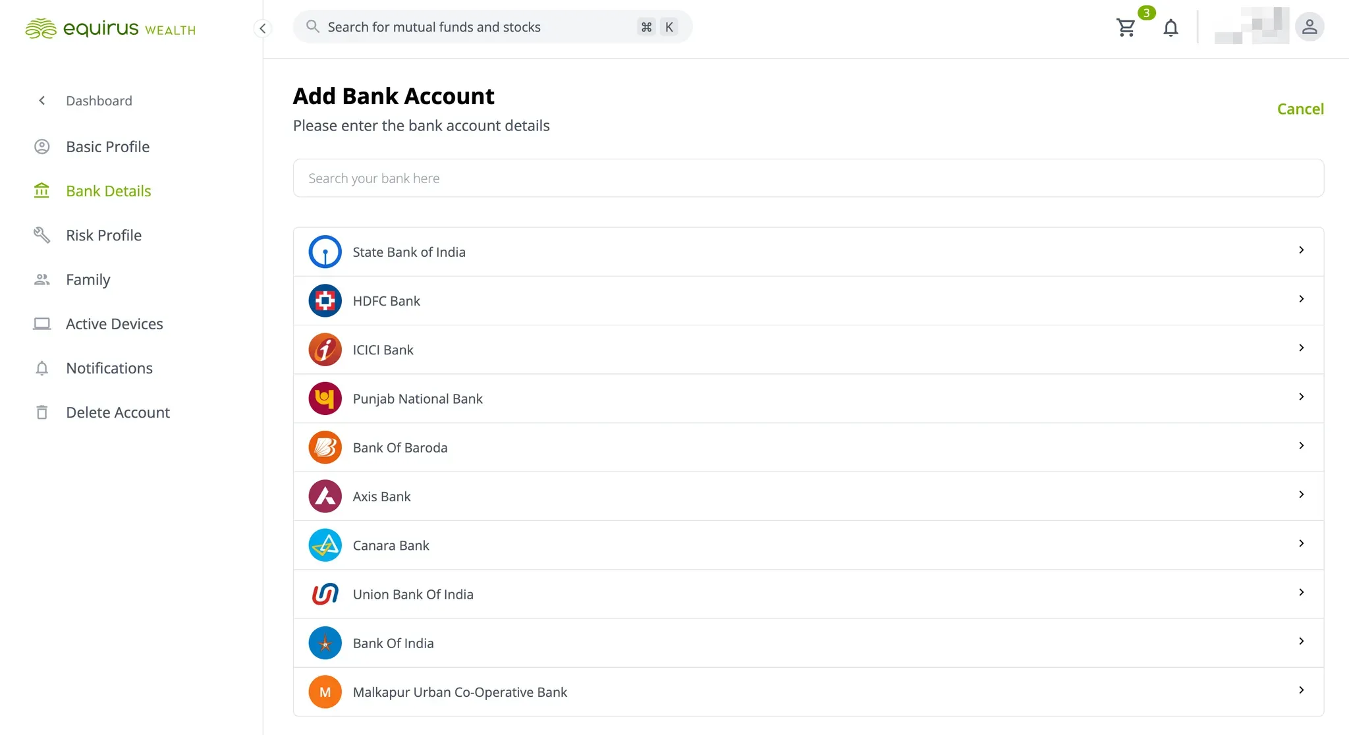1349x735 pixels.
Task: Click the Risk Profile icon
Action: (x=42, y=235)
